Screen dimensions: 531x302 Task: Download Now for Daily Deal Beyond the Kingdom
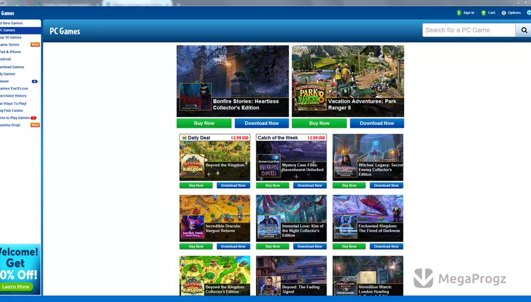[x=234, y=185]
